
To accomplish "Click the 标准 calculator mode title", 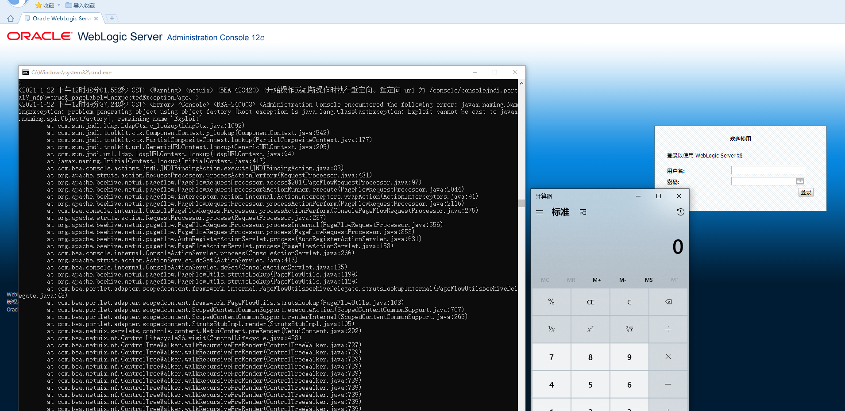I will pos(560,212).
